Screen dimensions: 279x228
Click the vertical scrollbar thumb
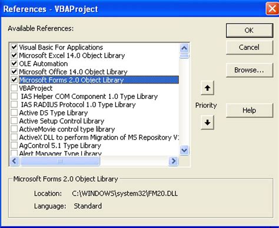click(184, 56)
